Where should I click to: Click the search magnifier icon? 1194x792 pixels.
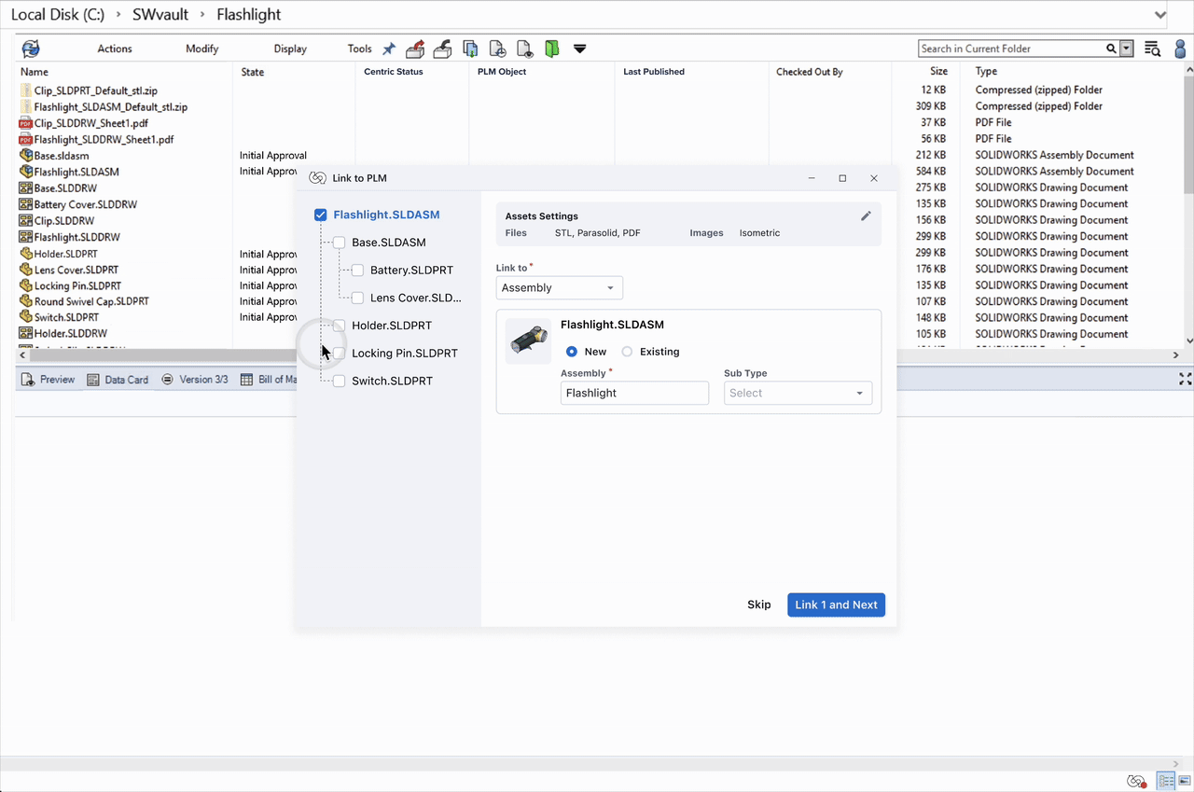pyautogui.click(x=1111, y=49)
